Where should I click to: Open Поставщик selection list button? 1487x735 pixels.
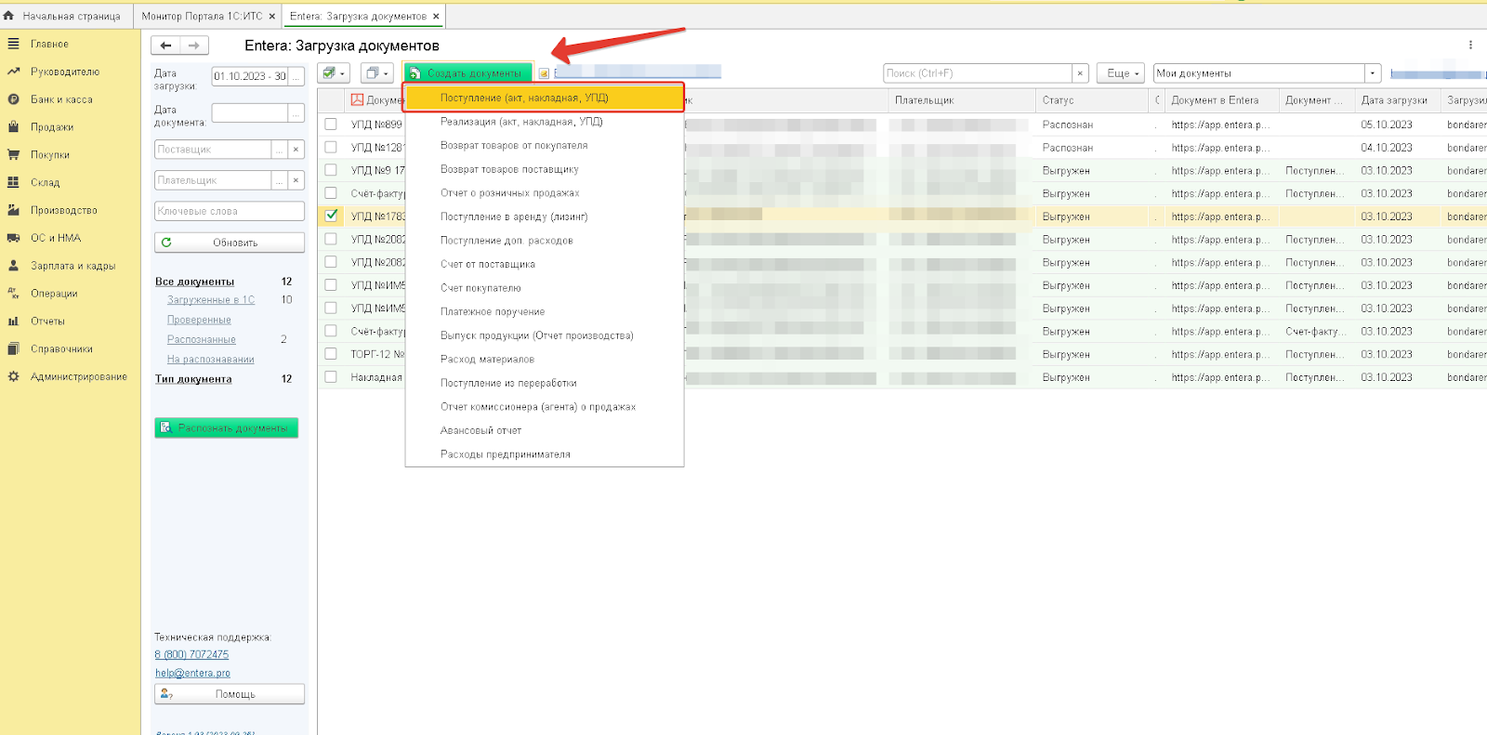(x=280, y=150)
